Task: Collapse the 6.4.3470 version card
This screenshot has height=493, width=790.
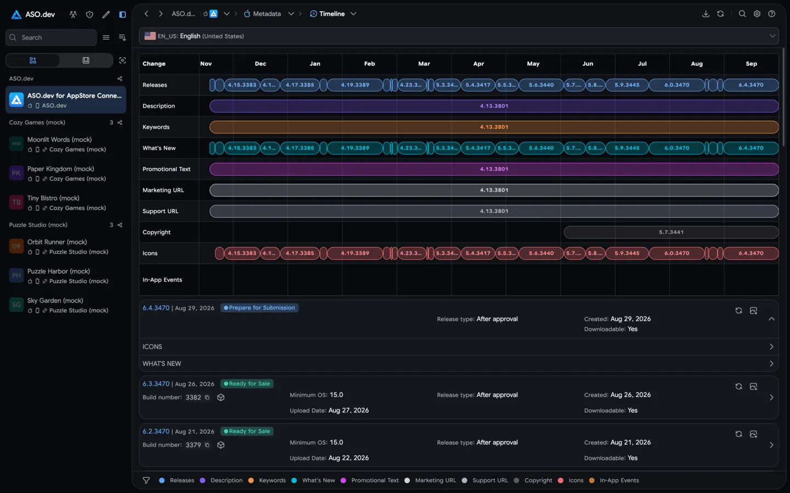Action: (771, 319)
